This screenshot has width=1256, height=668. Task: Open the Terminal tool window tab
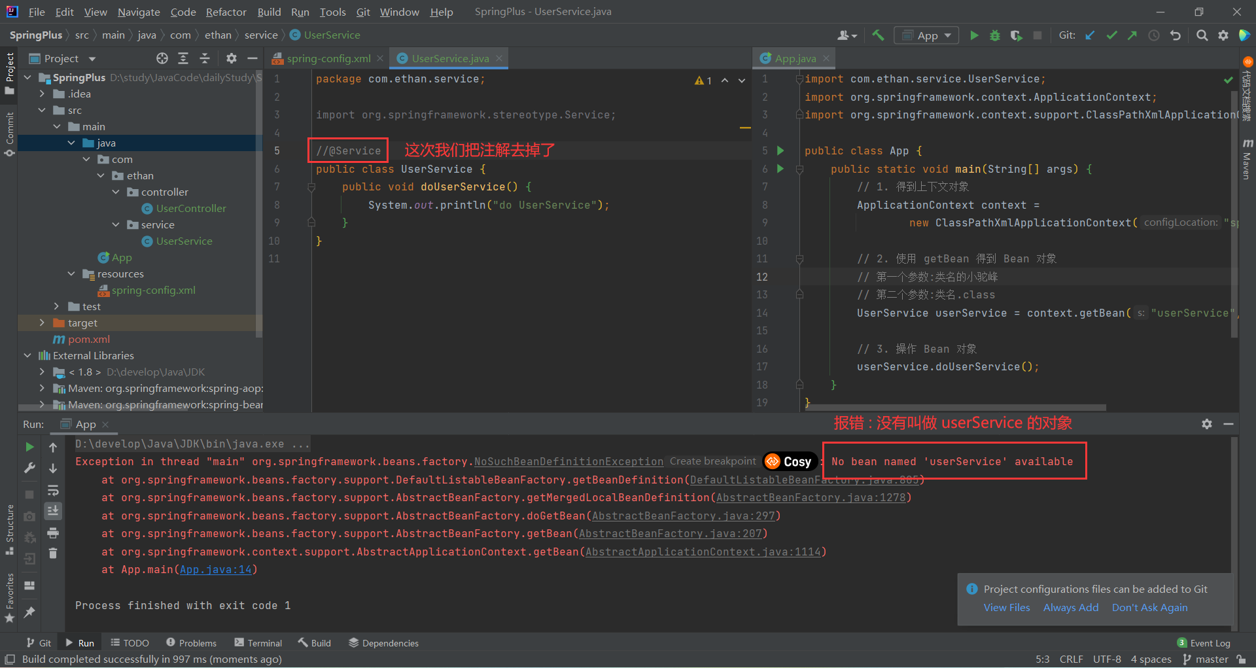coord(258,643)
